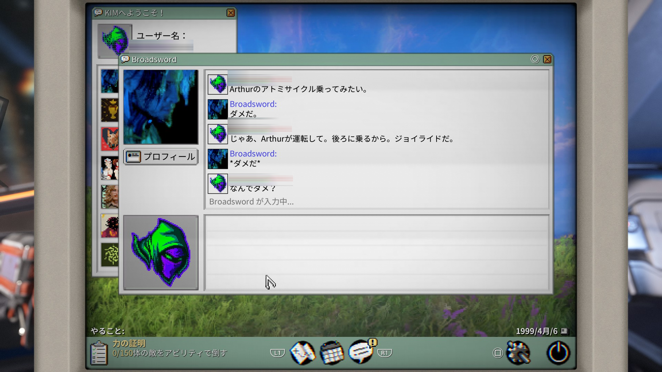The width and height of the screenshot is (662, 372).
Task: Click Broadsword's large portrait image
Action: click(161, 107)
